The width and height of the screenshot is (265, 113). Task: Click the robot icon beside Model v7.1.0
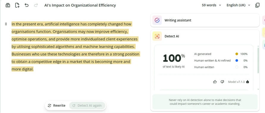(247, 82)
